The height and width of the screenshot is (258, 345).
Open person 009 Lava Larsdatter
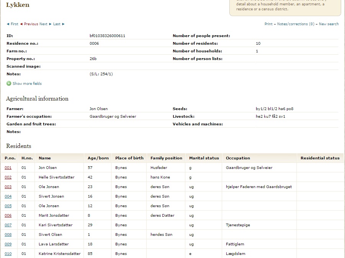pyautogui.click(x=8, y=244)
